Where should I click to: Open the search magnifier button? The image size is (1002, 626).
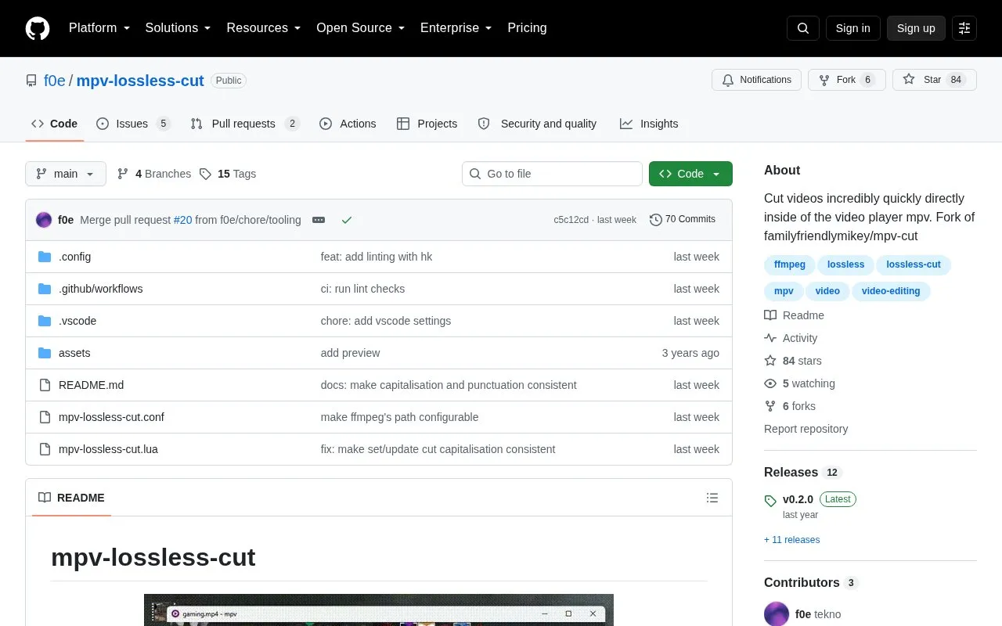coord(803,28)
